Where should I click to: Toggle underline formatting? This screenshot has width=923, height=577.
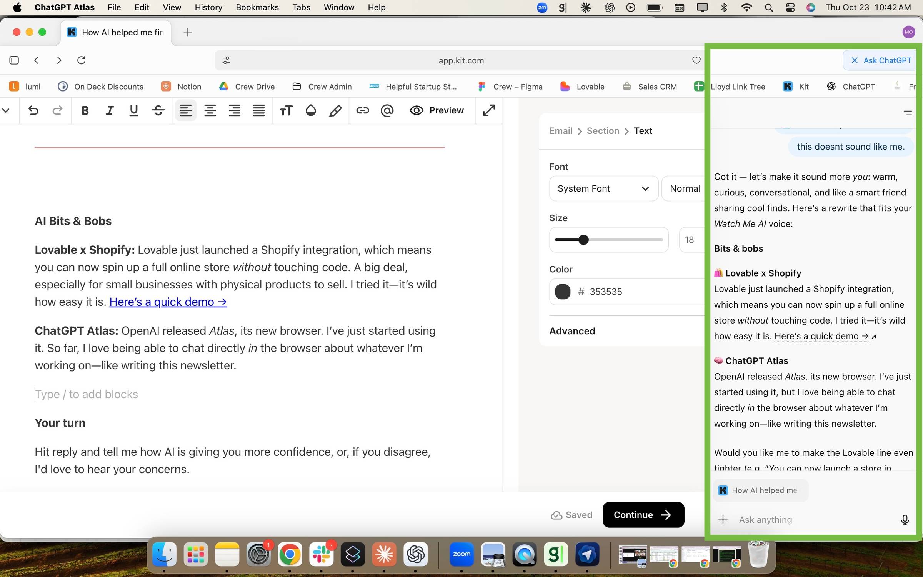click(x=134, y=111)
